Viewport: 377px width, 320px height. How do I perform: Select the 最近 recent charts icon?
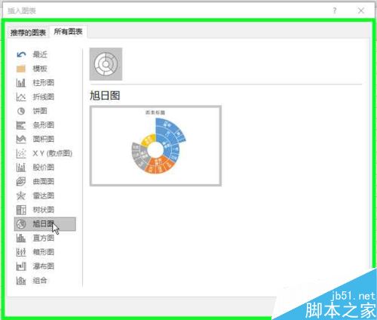click(x=21, y=54)
